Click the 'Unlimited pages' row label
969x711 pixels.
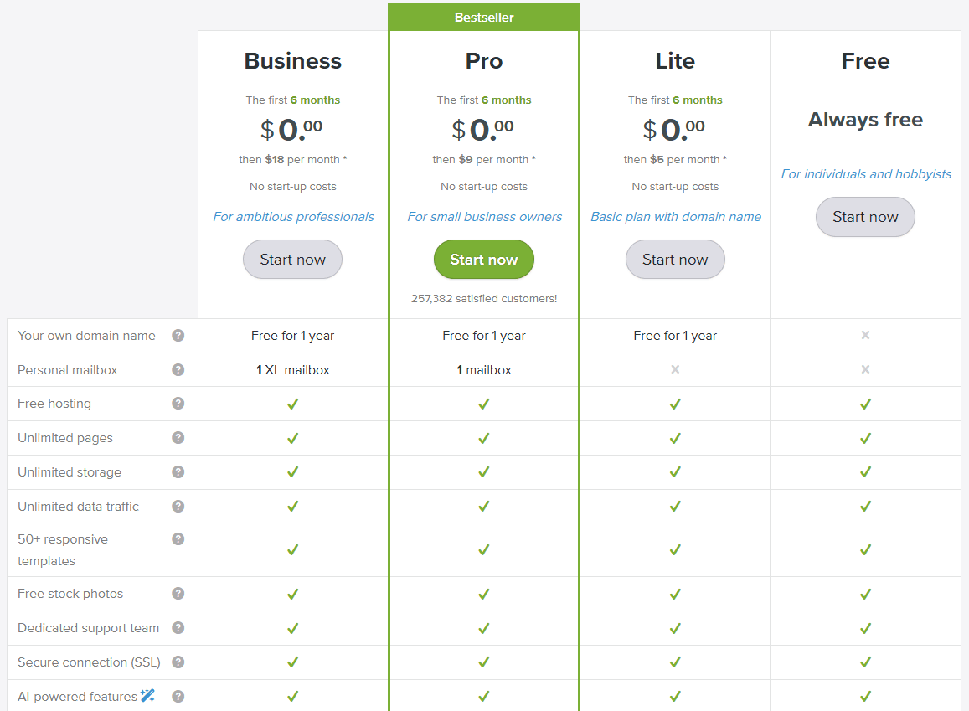point(64,438)
